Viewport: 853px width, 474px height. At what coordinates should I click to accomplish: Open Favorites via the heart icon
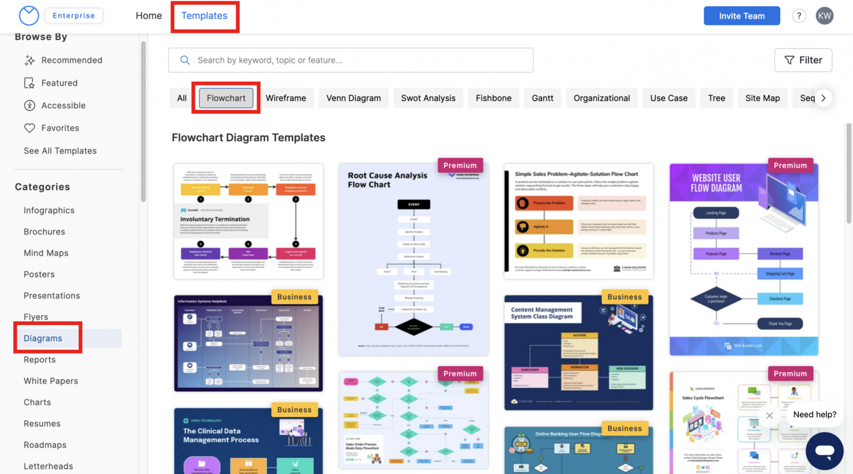30,127
